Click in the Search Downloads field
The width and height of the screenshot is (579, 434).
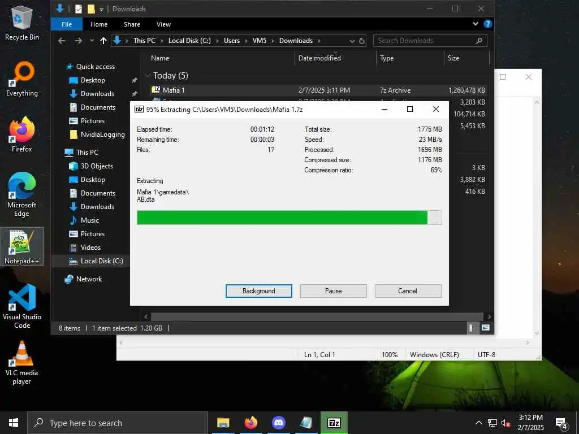pyautogui.click(x=430, y=41)
